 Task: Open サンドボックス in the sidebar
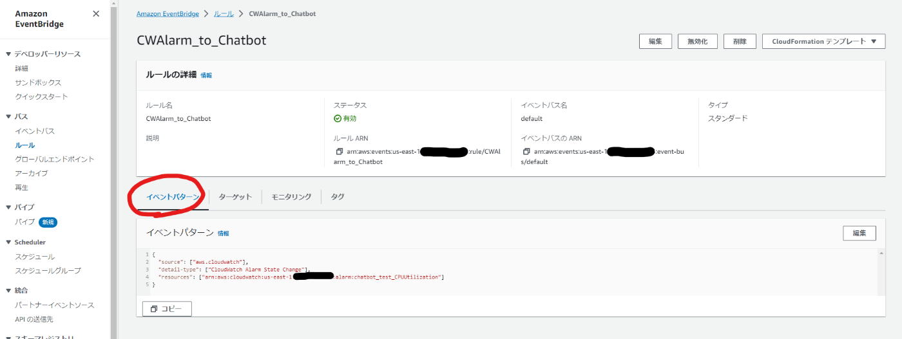click(38, 82)
